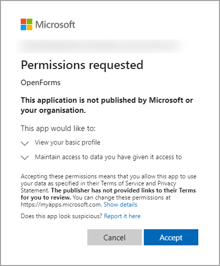
Task: Click the myapps.microsoft.com URL text
Action: tap(61, 205)
